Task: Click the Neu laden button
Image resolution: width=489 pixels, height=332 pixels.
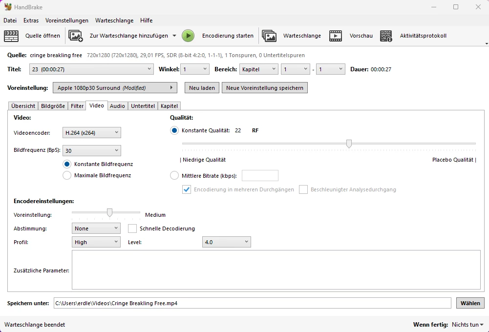Action: point(202,88)
